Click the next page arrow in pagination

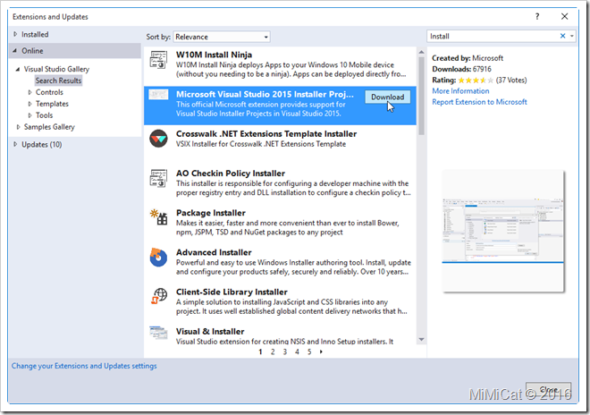[x=321, y=351]
